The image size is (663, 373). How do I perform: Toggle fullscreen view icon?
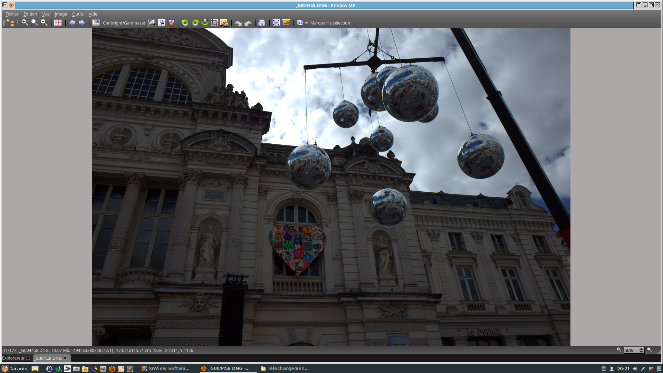[x=276, y=23]
